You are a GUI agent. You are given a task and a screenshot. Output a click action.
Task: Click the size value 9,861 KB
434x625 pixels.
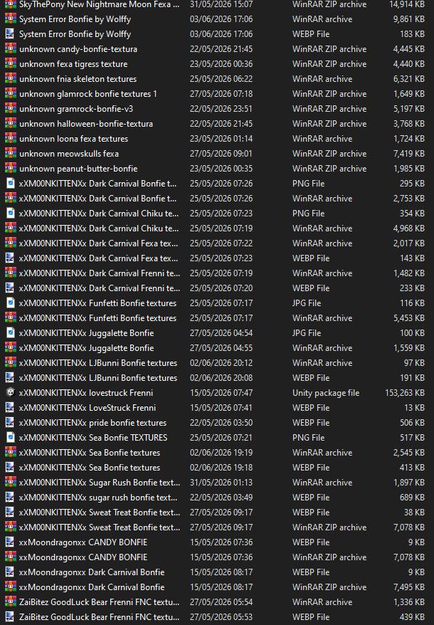408,19
